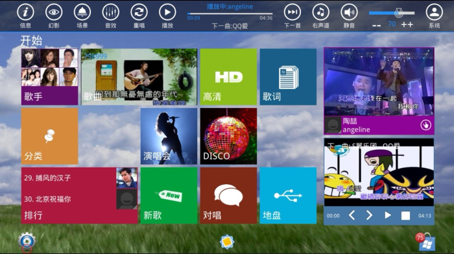This screenshot has height=254, width=454.
Task: Open the 歌词 lyrics tile
Action: 288,77
